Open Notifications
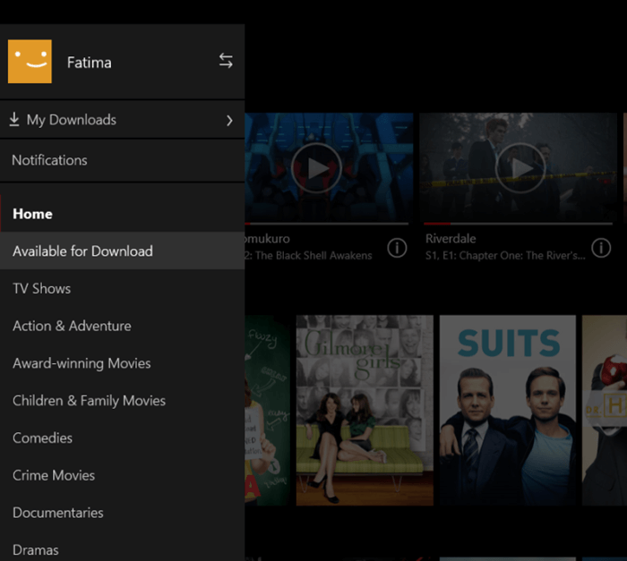Viewport: 627px width, 561px height. [122, 160]
